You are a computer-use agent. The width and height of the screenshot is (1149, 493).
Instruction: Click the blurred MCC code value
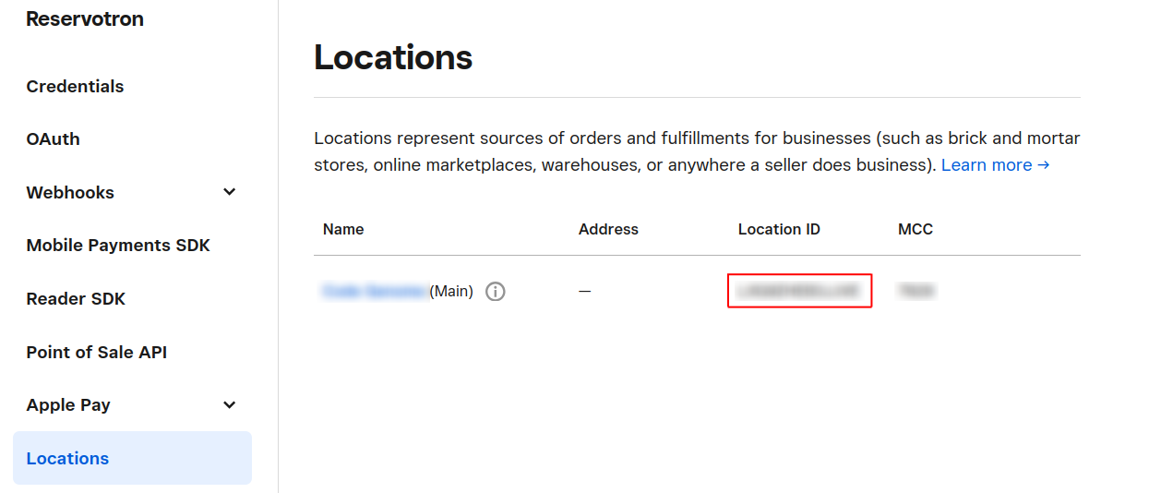point(916,292)
